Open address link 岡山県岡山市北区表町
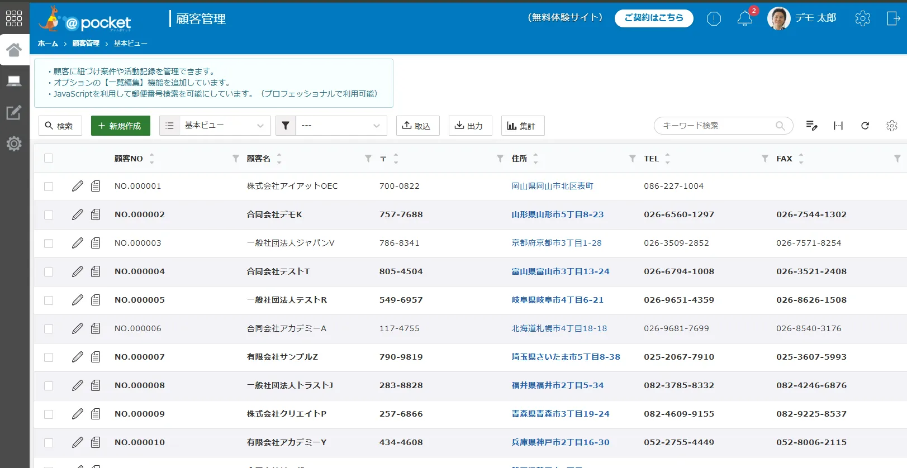The height and width of the screenshot is (468, 907). 553,186
